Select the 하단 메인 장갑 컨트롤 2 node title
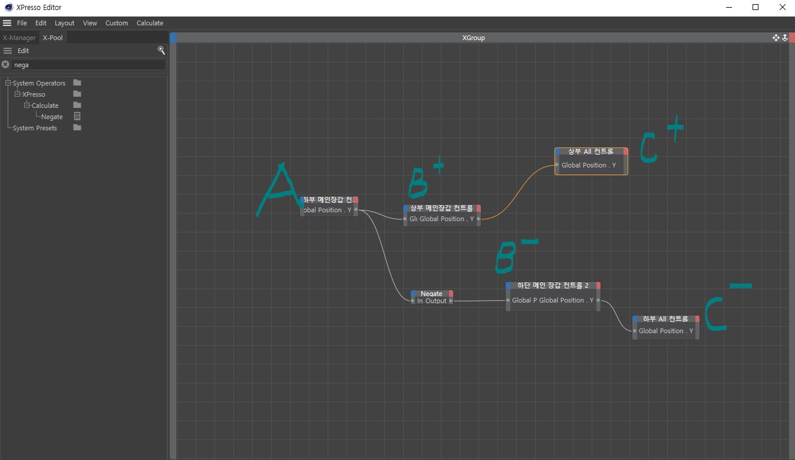Viewport: 795px width, 460px height. [x=553, y=285]
